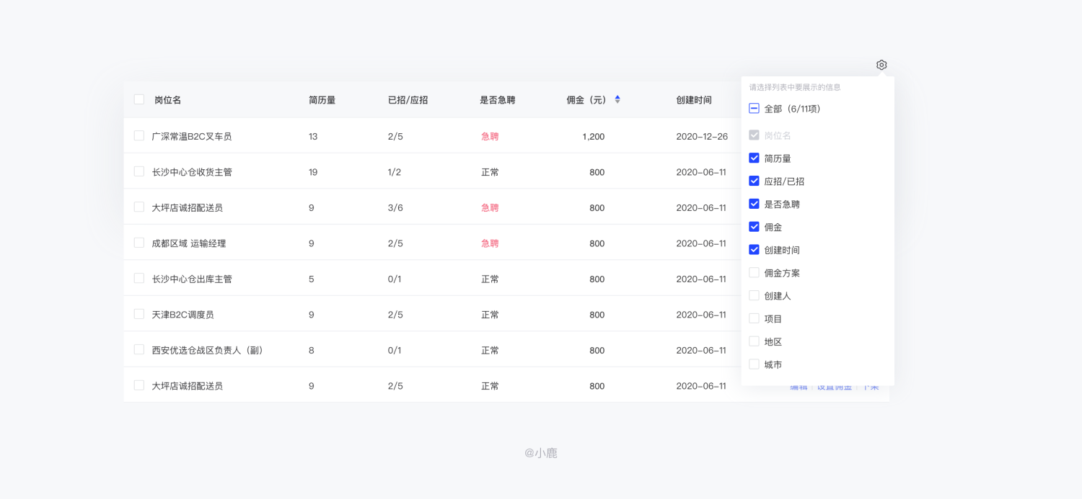Check the 长沙中心仓出库主管 row checkbox

pos(139,278)
